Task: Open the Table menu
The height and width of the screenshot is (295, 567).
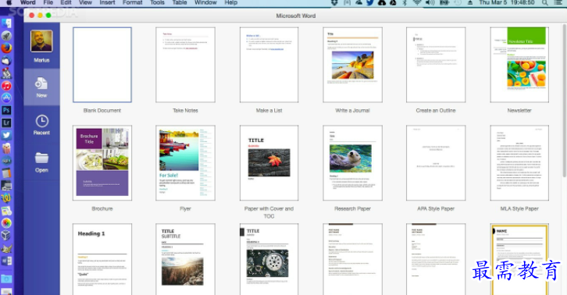Action: coord(180,2)
